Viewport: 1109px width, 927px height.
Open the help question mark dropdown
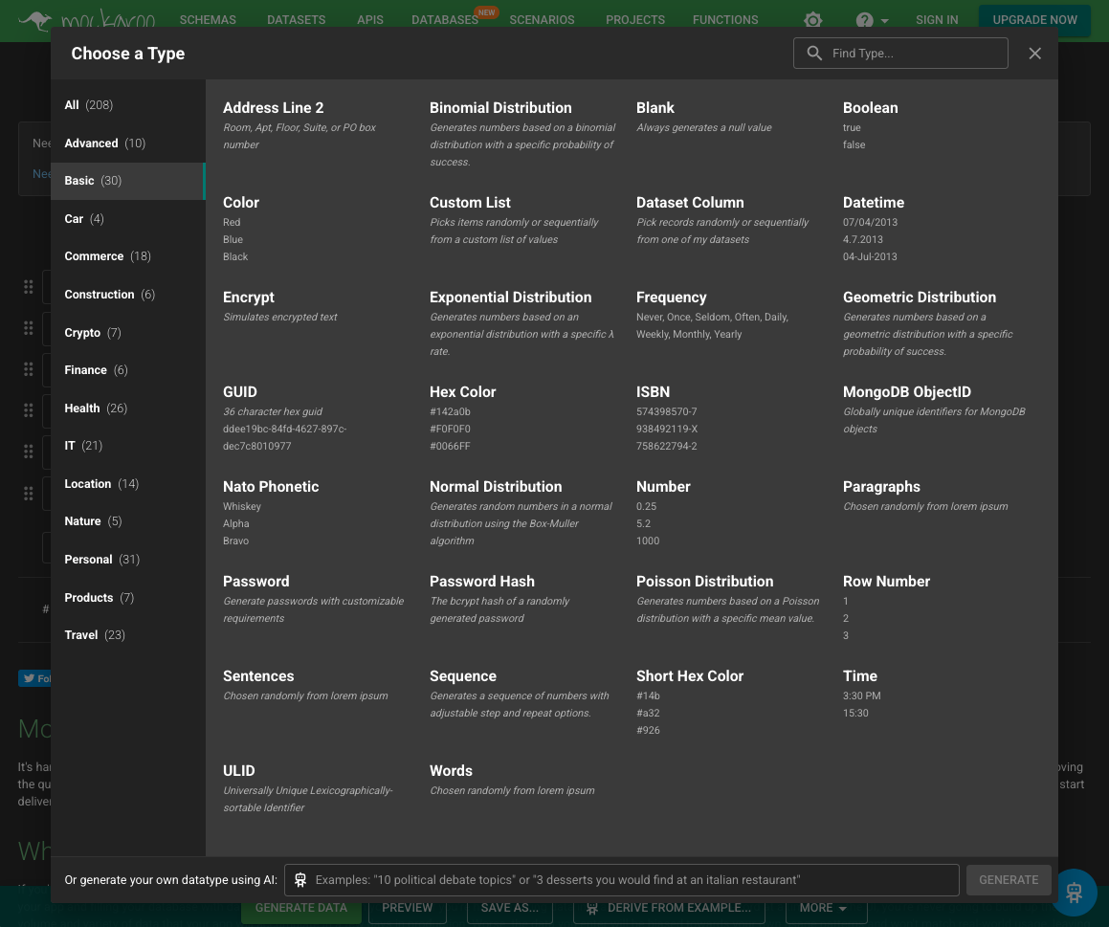pyautogui.click(x=871, y=20)
